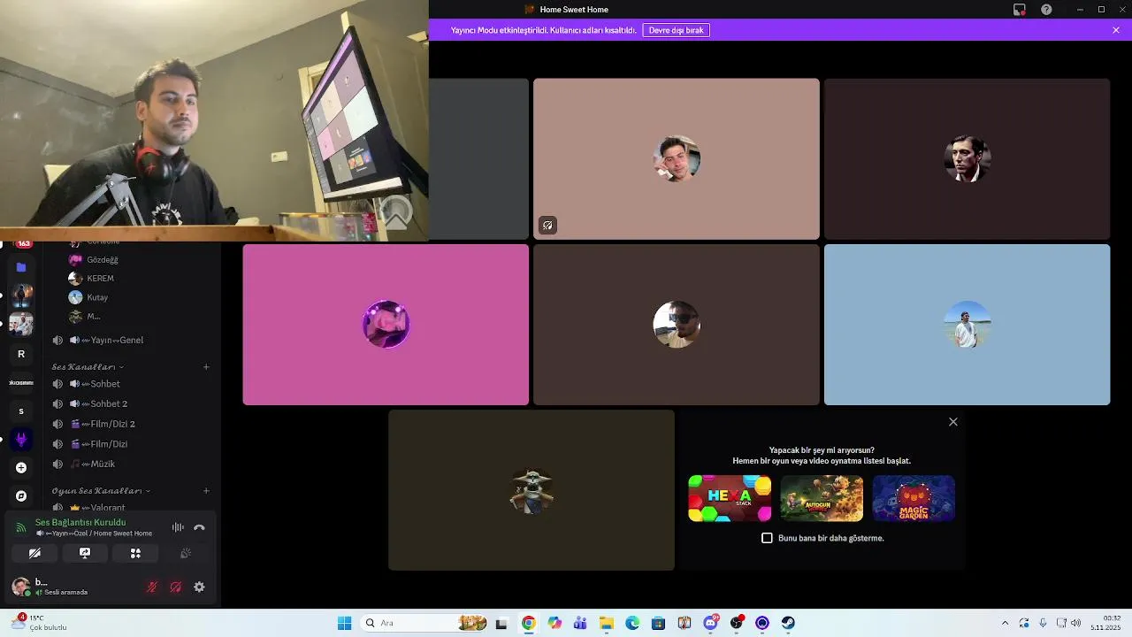
Task: Open the taskbar volume control
Action: 1075,623
